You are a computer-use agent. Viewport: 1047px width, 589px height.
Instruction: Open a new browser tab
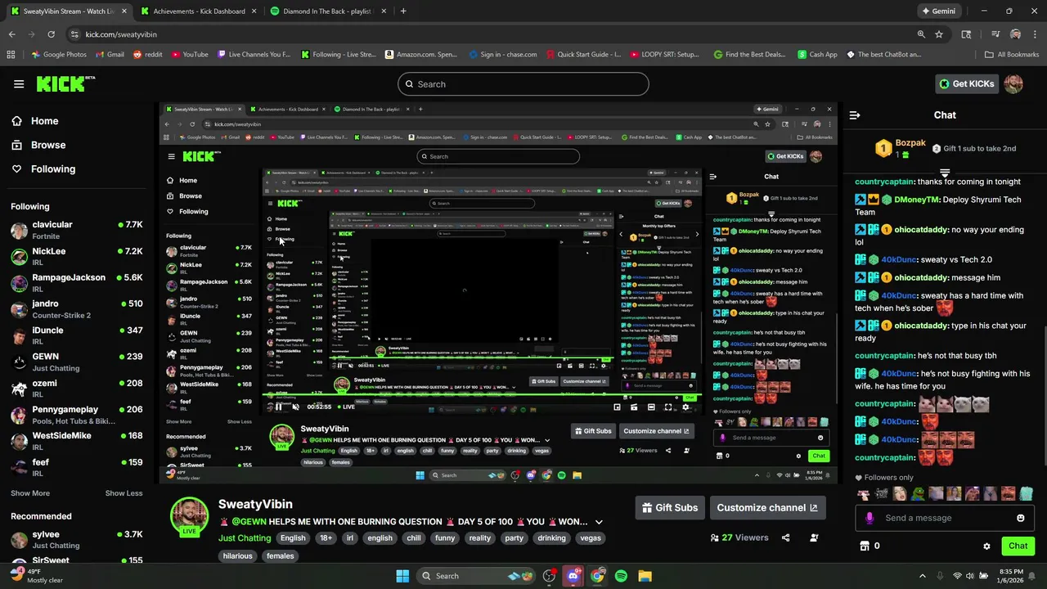coord(403,11)
